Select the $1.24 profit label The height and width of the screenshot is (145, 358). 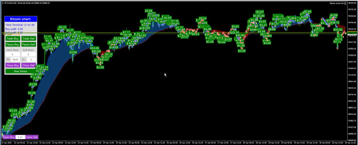click(x=210, y=42)
